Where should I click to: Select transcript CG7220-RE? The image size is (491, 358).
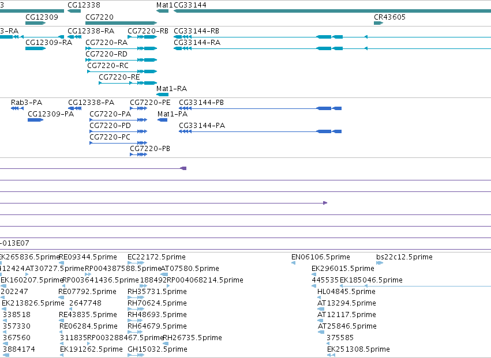click(x=119, y=77)
